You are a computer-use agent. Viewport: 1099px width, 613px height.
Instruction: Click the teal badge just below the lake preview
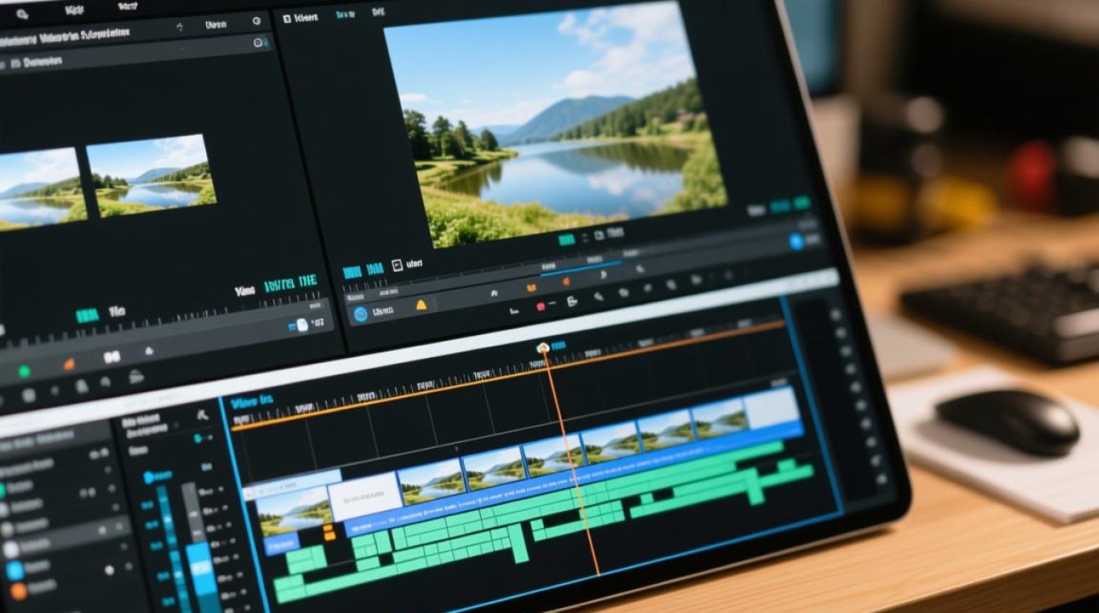(566, 239)
